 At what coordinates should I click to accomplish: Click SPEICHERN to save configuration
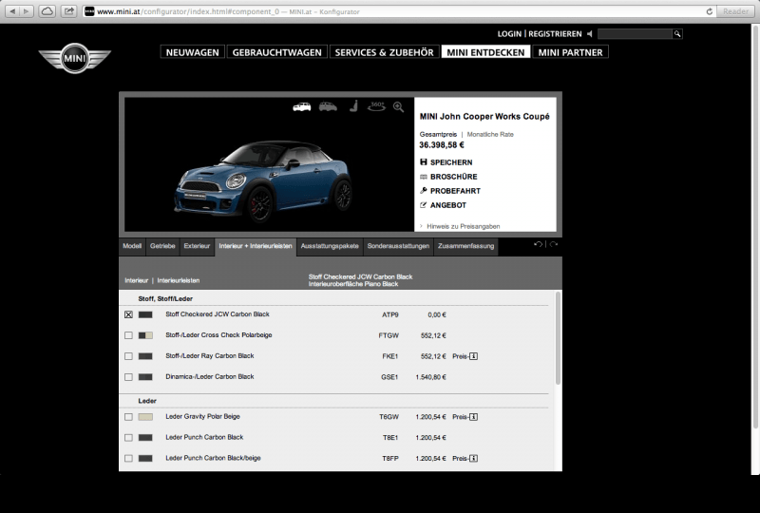pos(446,162)
